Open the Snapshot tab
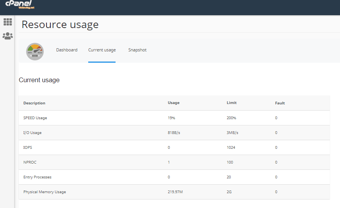Image resolution: width=340 pixels, height=208 pixels. tap(137, 50)
